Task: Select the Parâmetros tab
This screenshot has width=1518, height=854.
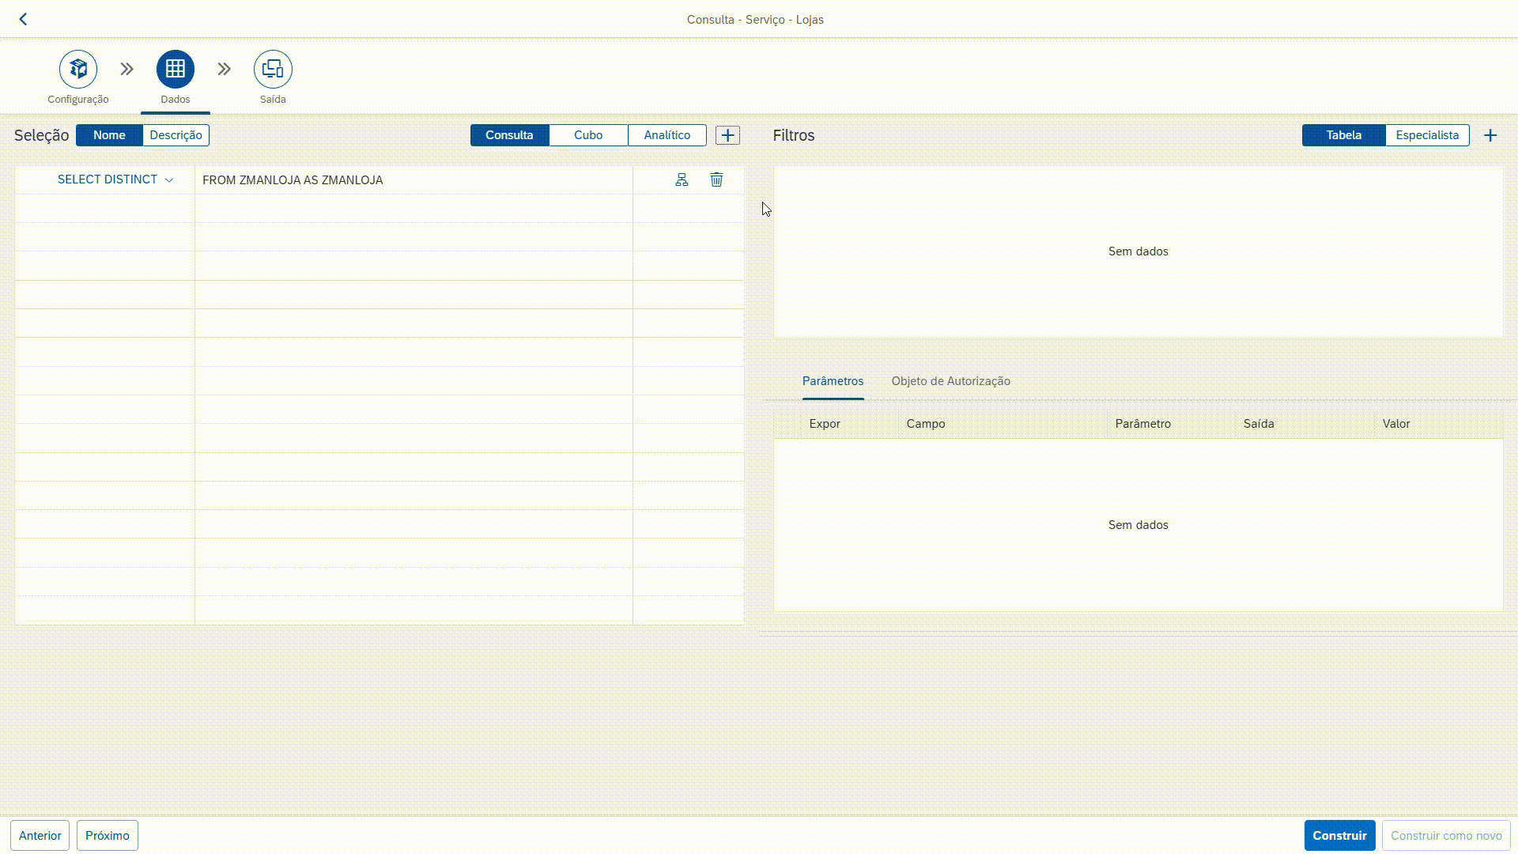Action: 833,381
